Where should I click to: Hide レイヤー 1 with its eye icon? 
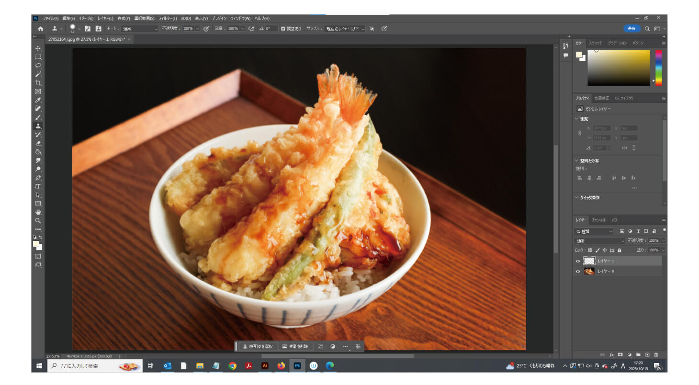pyautogui.click(x=578, y=261)
